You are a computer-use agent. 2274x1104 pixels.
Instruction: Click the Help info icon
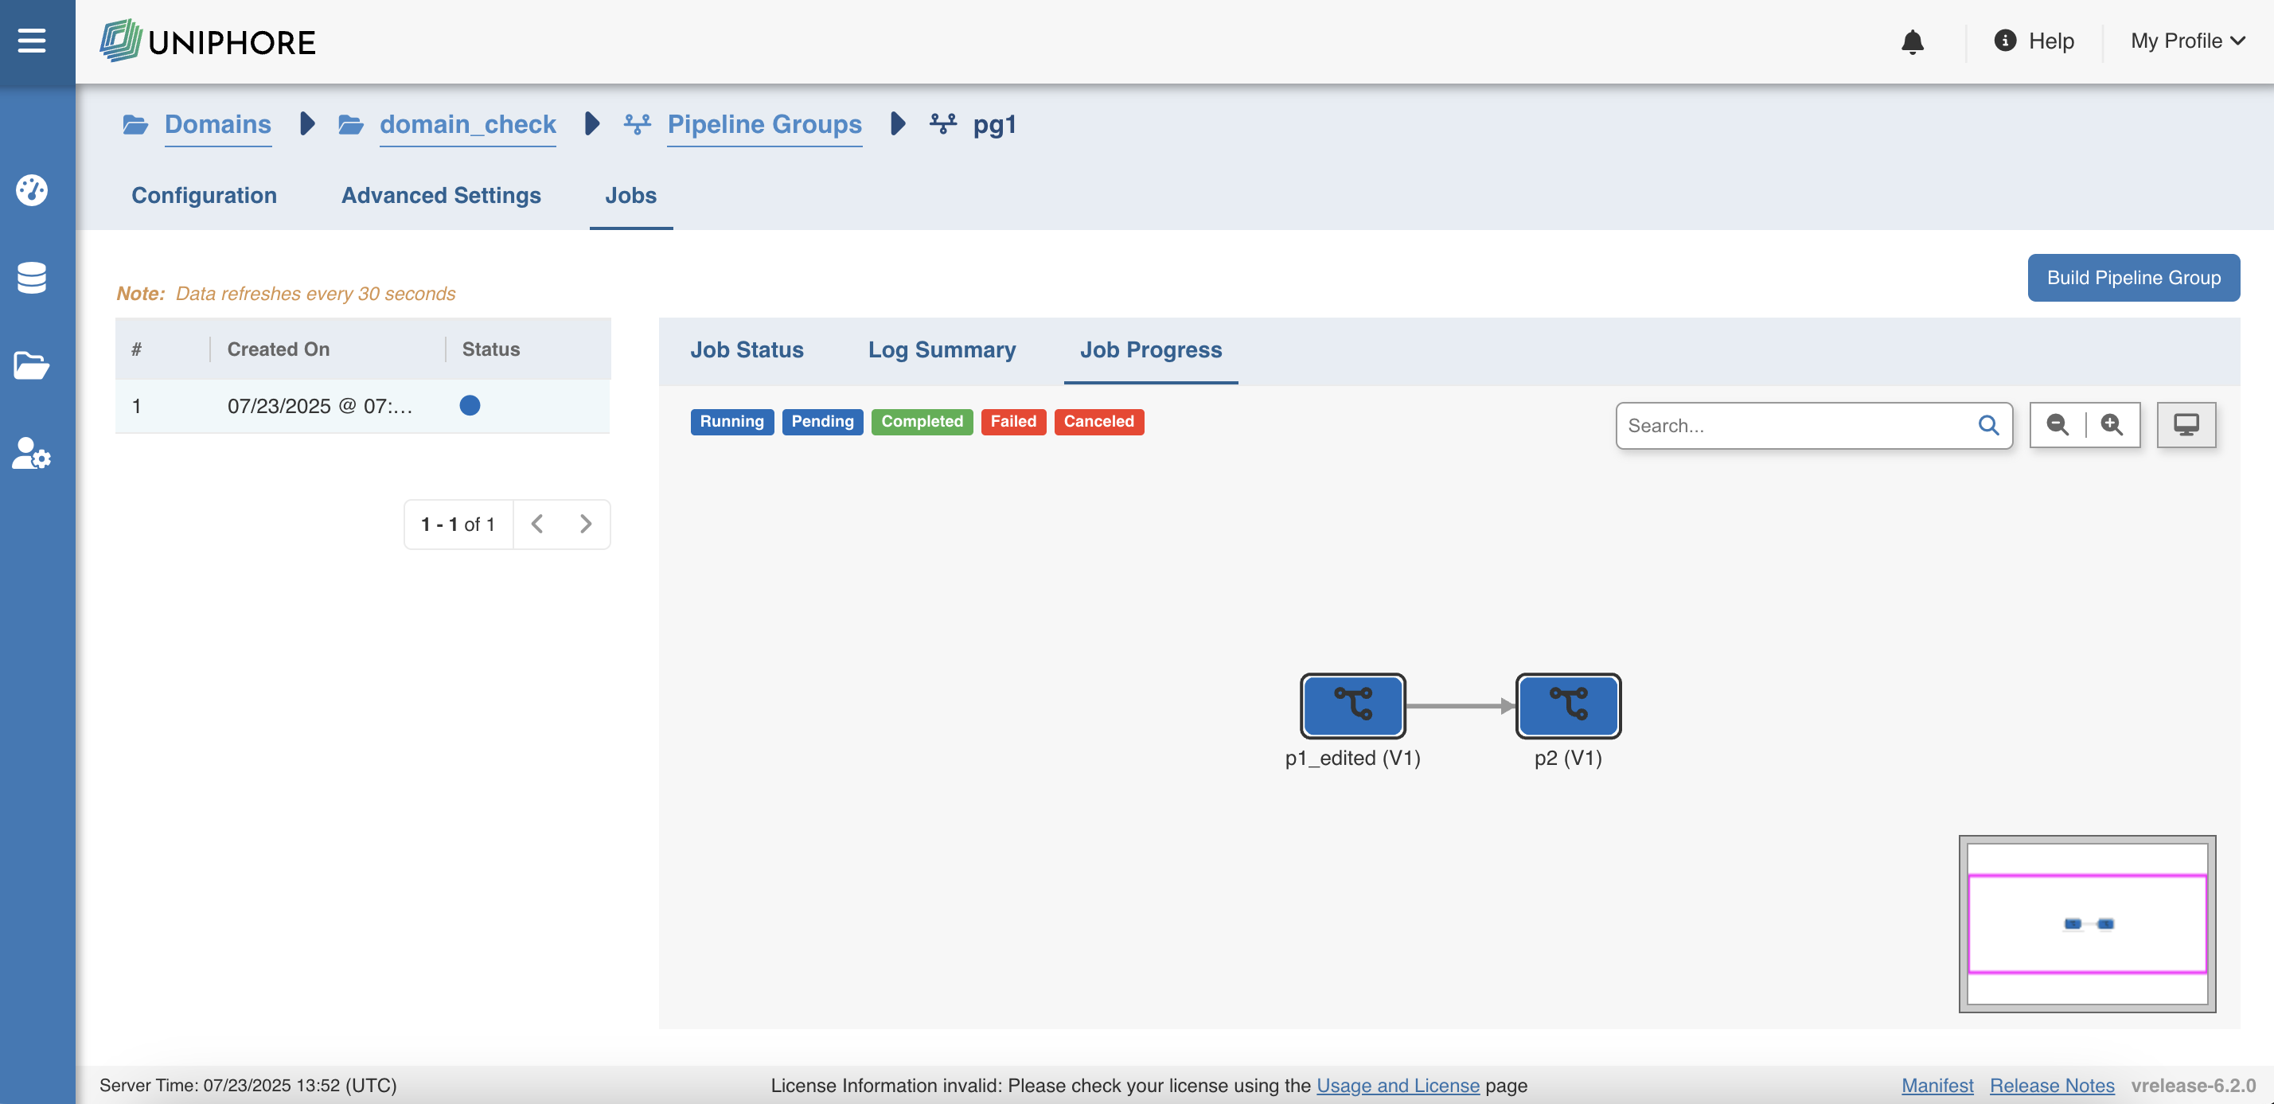2005,41
